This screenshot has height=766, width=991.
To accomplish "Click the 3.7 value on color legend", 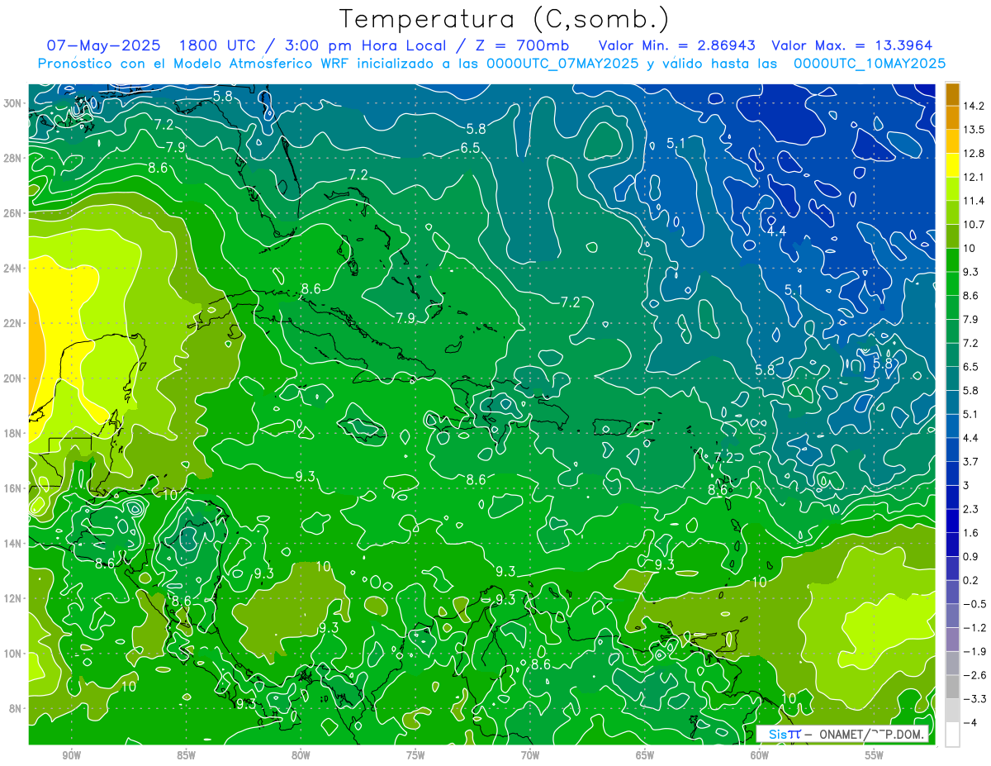I will coord(970,461).
